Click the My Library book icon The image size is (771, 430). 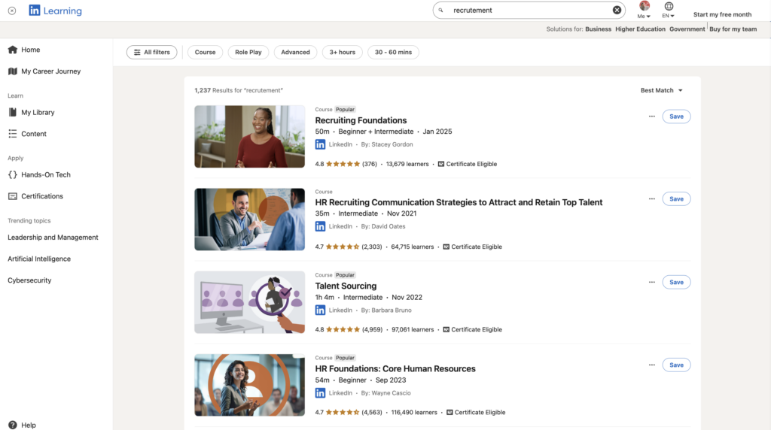tap(12, 113)
